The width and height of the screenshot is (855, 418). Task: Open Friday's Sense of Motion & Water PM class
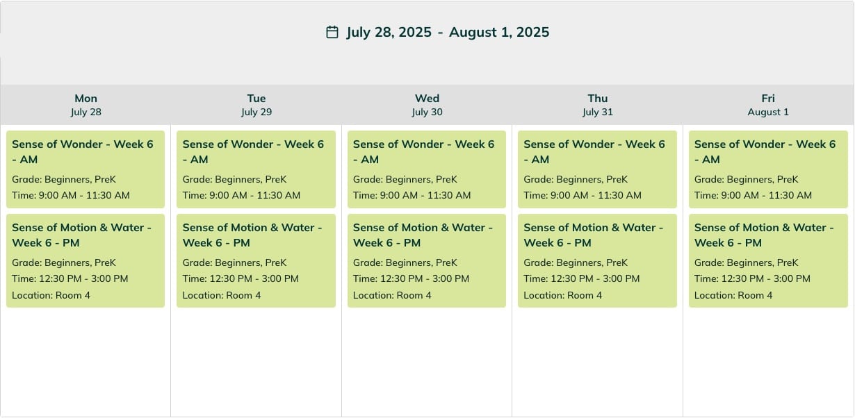pos(768,261)
